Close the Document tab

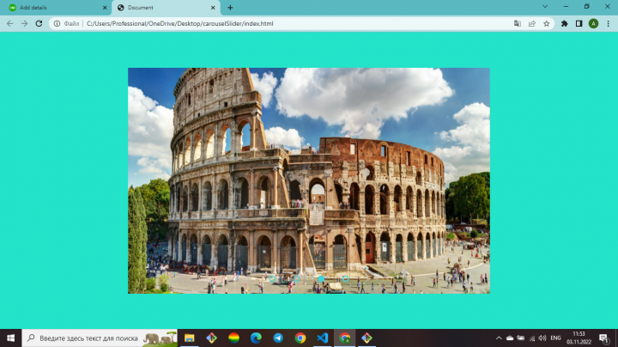coord(213,8)
